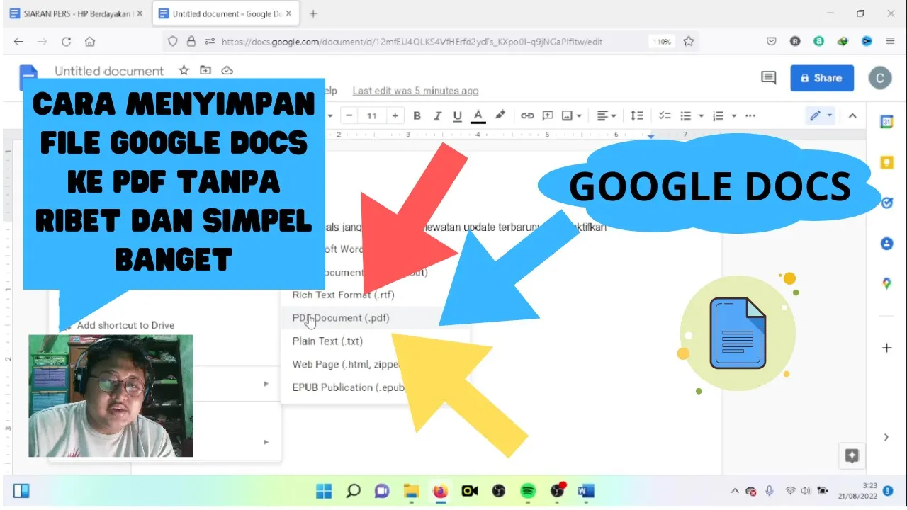
Task: Expand the bulleted list options arrow
Action: (x=701, y=115)
